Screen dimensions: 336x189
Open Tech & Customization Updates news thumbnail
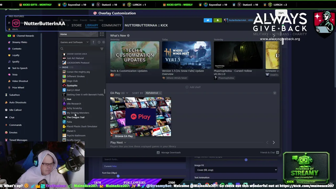tap(135, 55)
